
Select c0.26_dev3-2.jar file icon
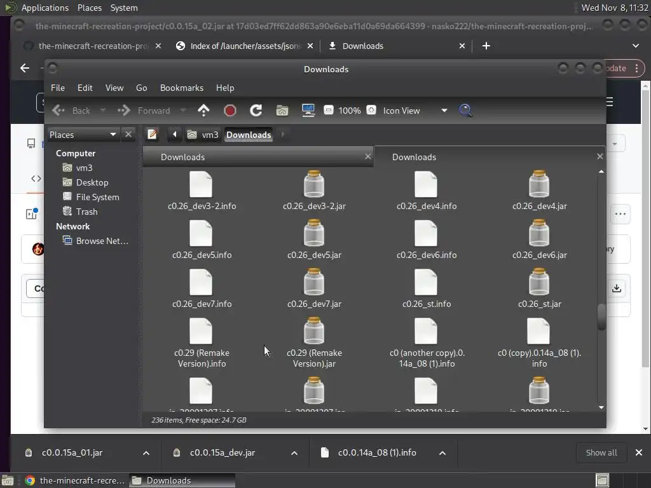314,184
